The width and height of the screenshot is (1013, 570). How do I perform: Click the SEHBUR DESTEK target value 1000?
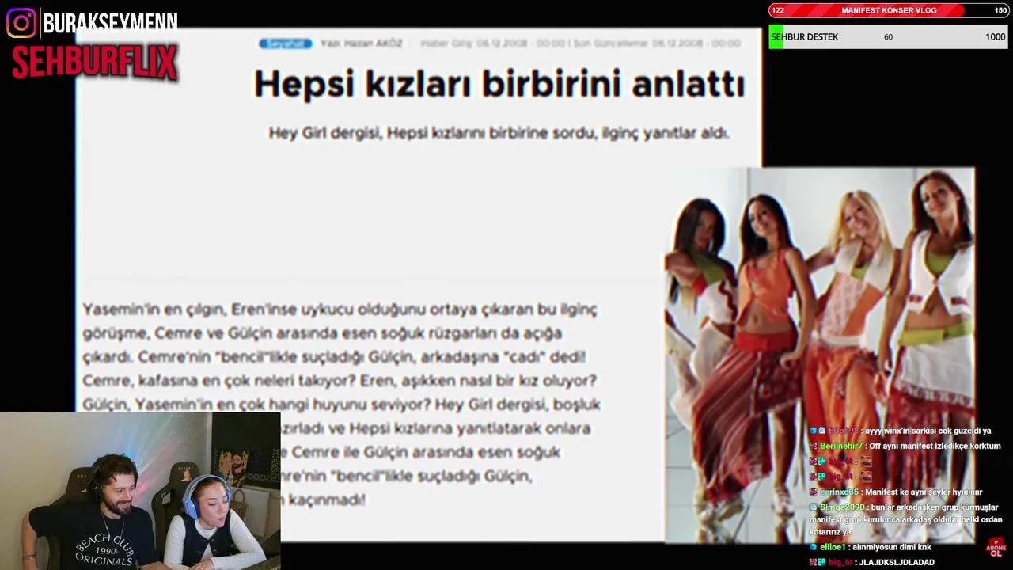(995, 37)
